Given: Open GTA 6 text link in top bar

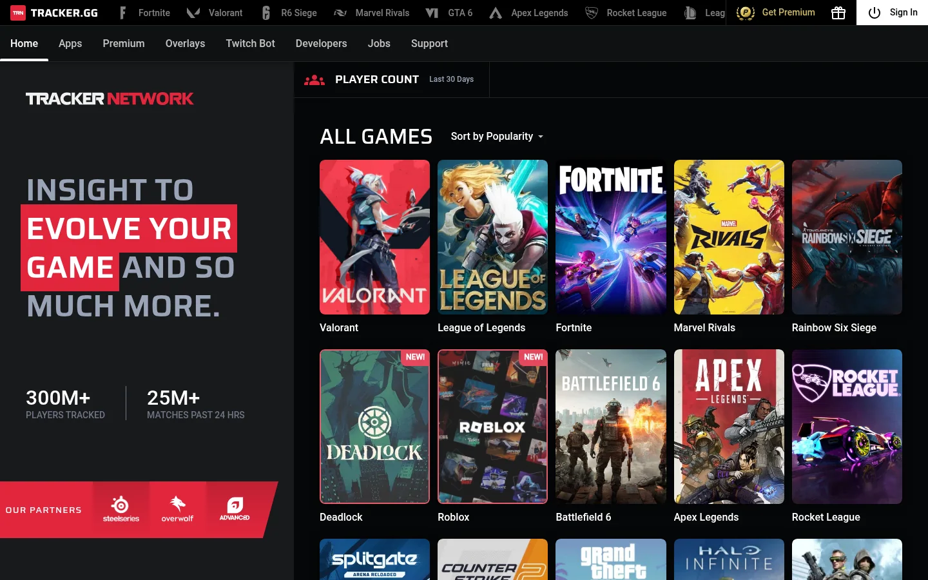Looking at the screenshot, I should click(x=460, y=13).
